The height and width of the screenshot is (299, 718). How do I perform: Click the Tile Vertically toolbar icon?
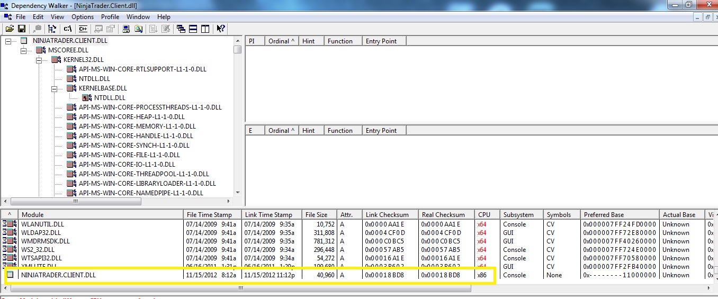(x=205, y=29)
